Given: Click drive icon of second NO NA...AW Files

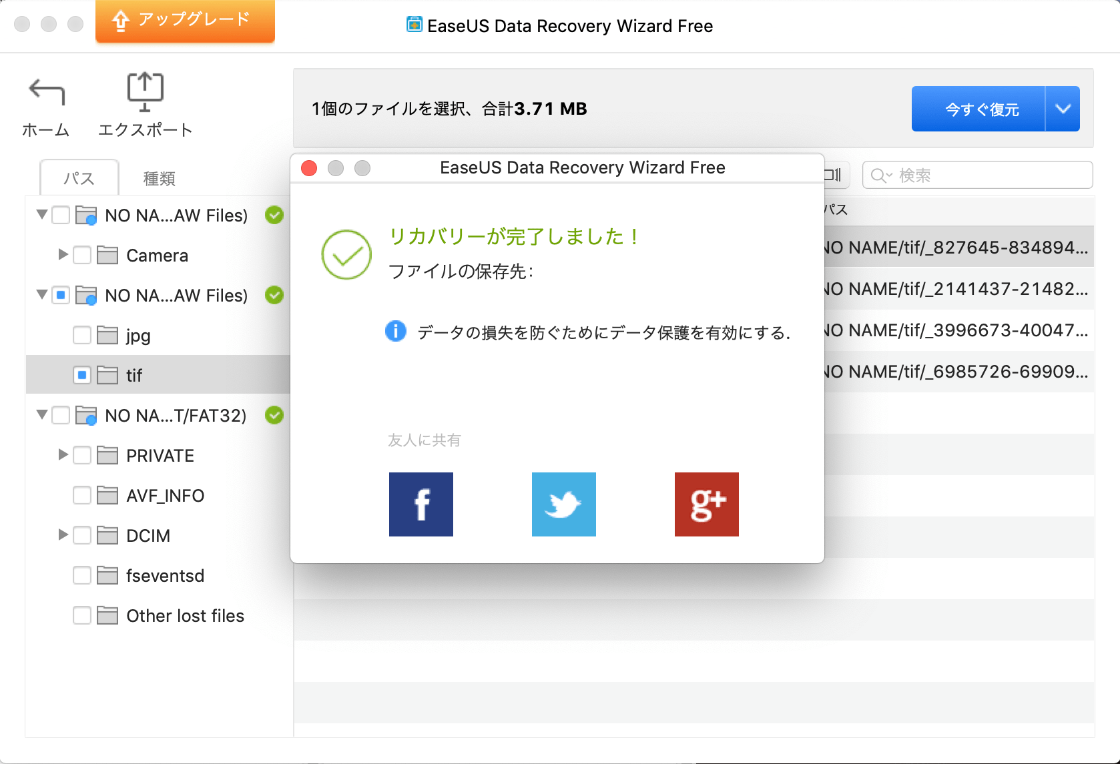Looking at the screenshot, I should coord(87,296).
